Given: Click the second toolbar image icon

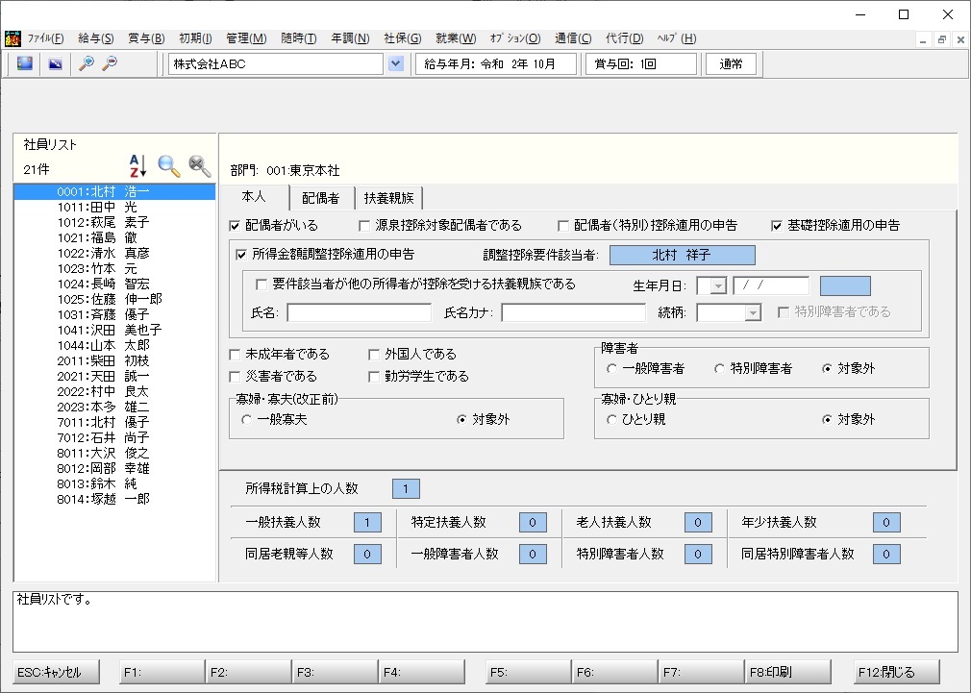Looking at the screenshot, I should tap(56, 63).
